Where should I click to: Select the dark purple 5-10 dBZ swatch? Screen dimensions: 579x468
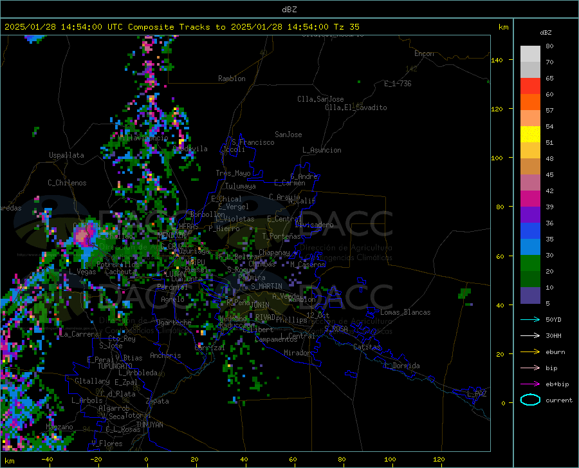(530, 295)
